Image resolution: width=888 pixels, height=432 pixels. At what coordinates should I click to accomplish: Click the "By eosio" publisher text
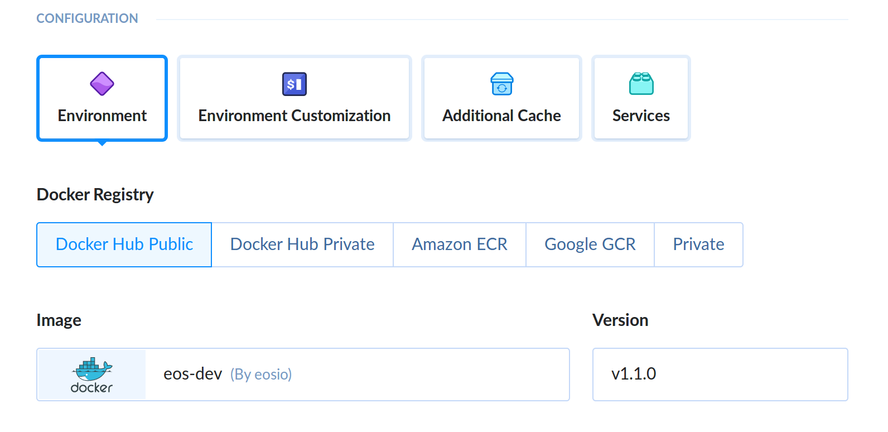point(261,375)
